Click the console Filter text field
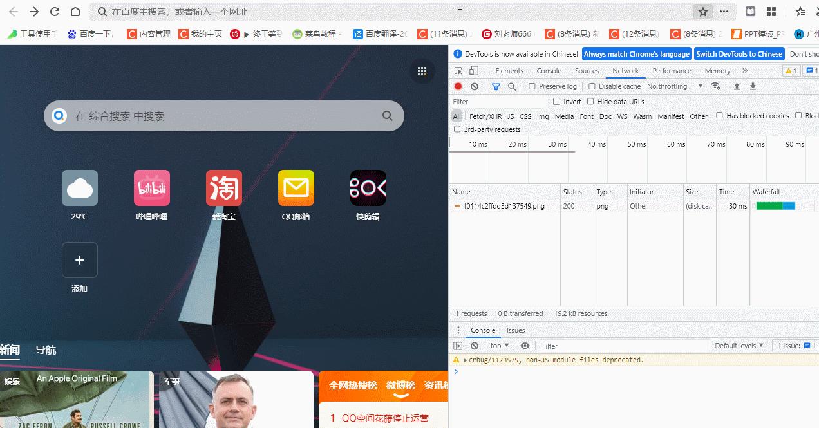Image resolution: width=819 pixels, height=428 pixels. click(x=624, y=346)
